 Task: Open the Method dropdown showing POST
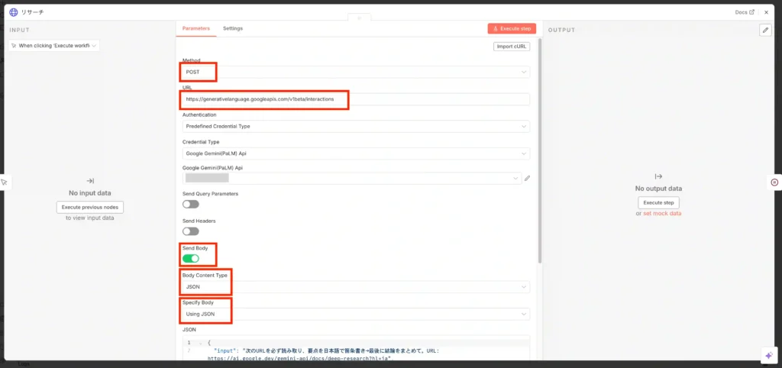click(x=356, y=72)
